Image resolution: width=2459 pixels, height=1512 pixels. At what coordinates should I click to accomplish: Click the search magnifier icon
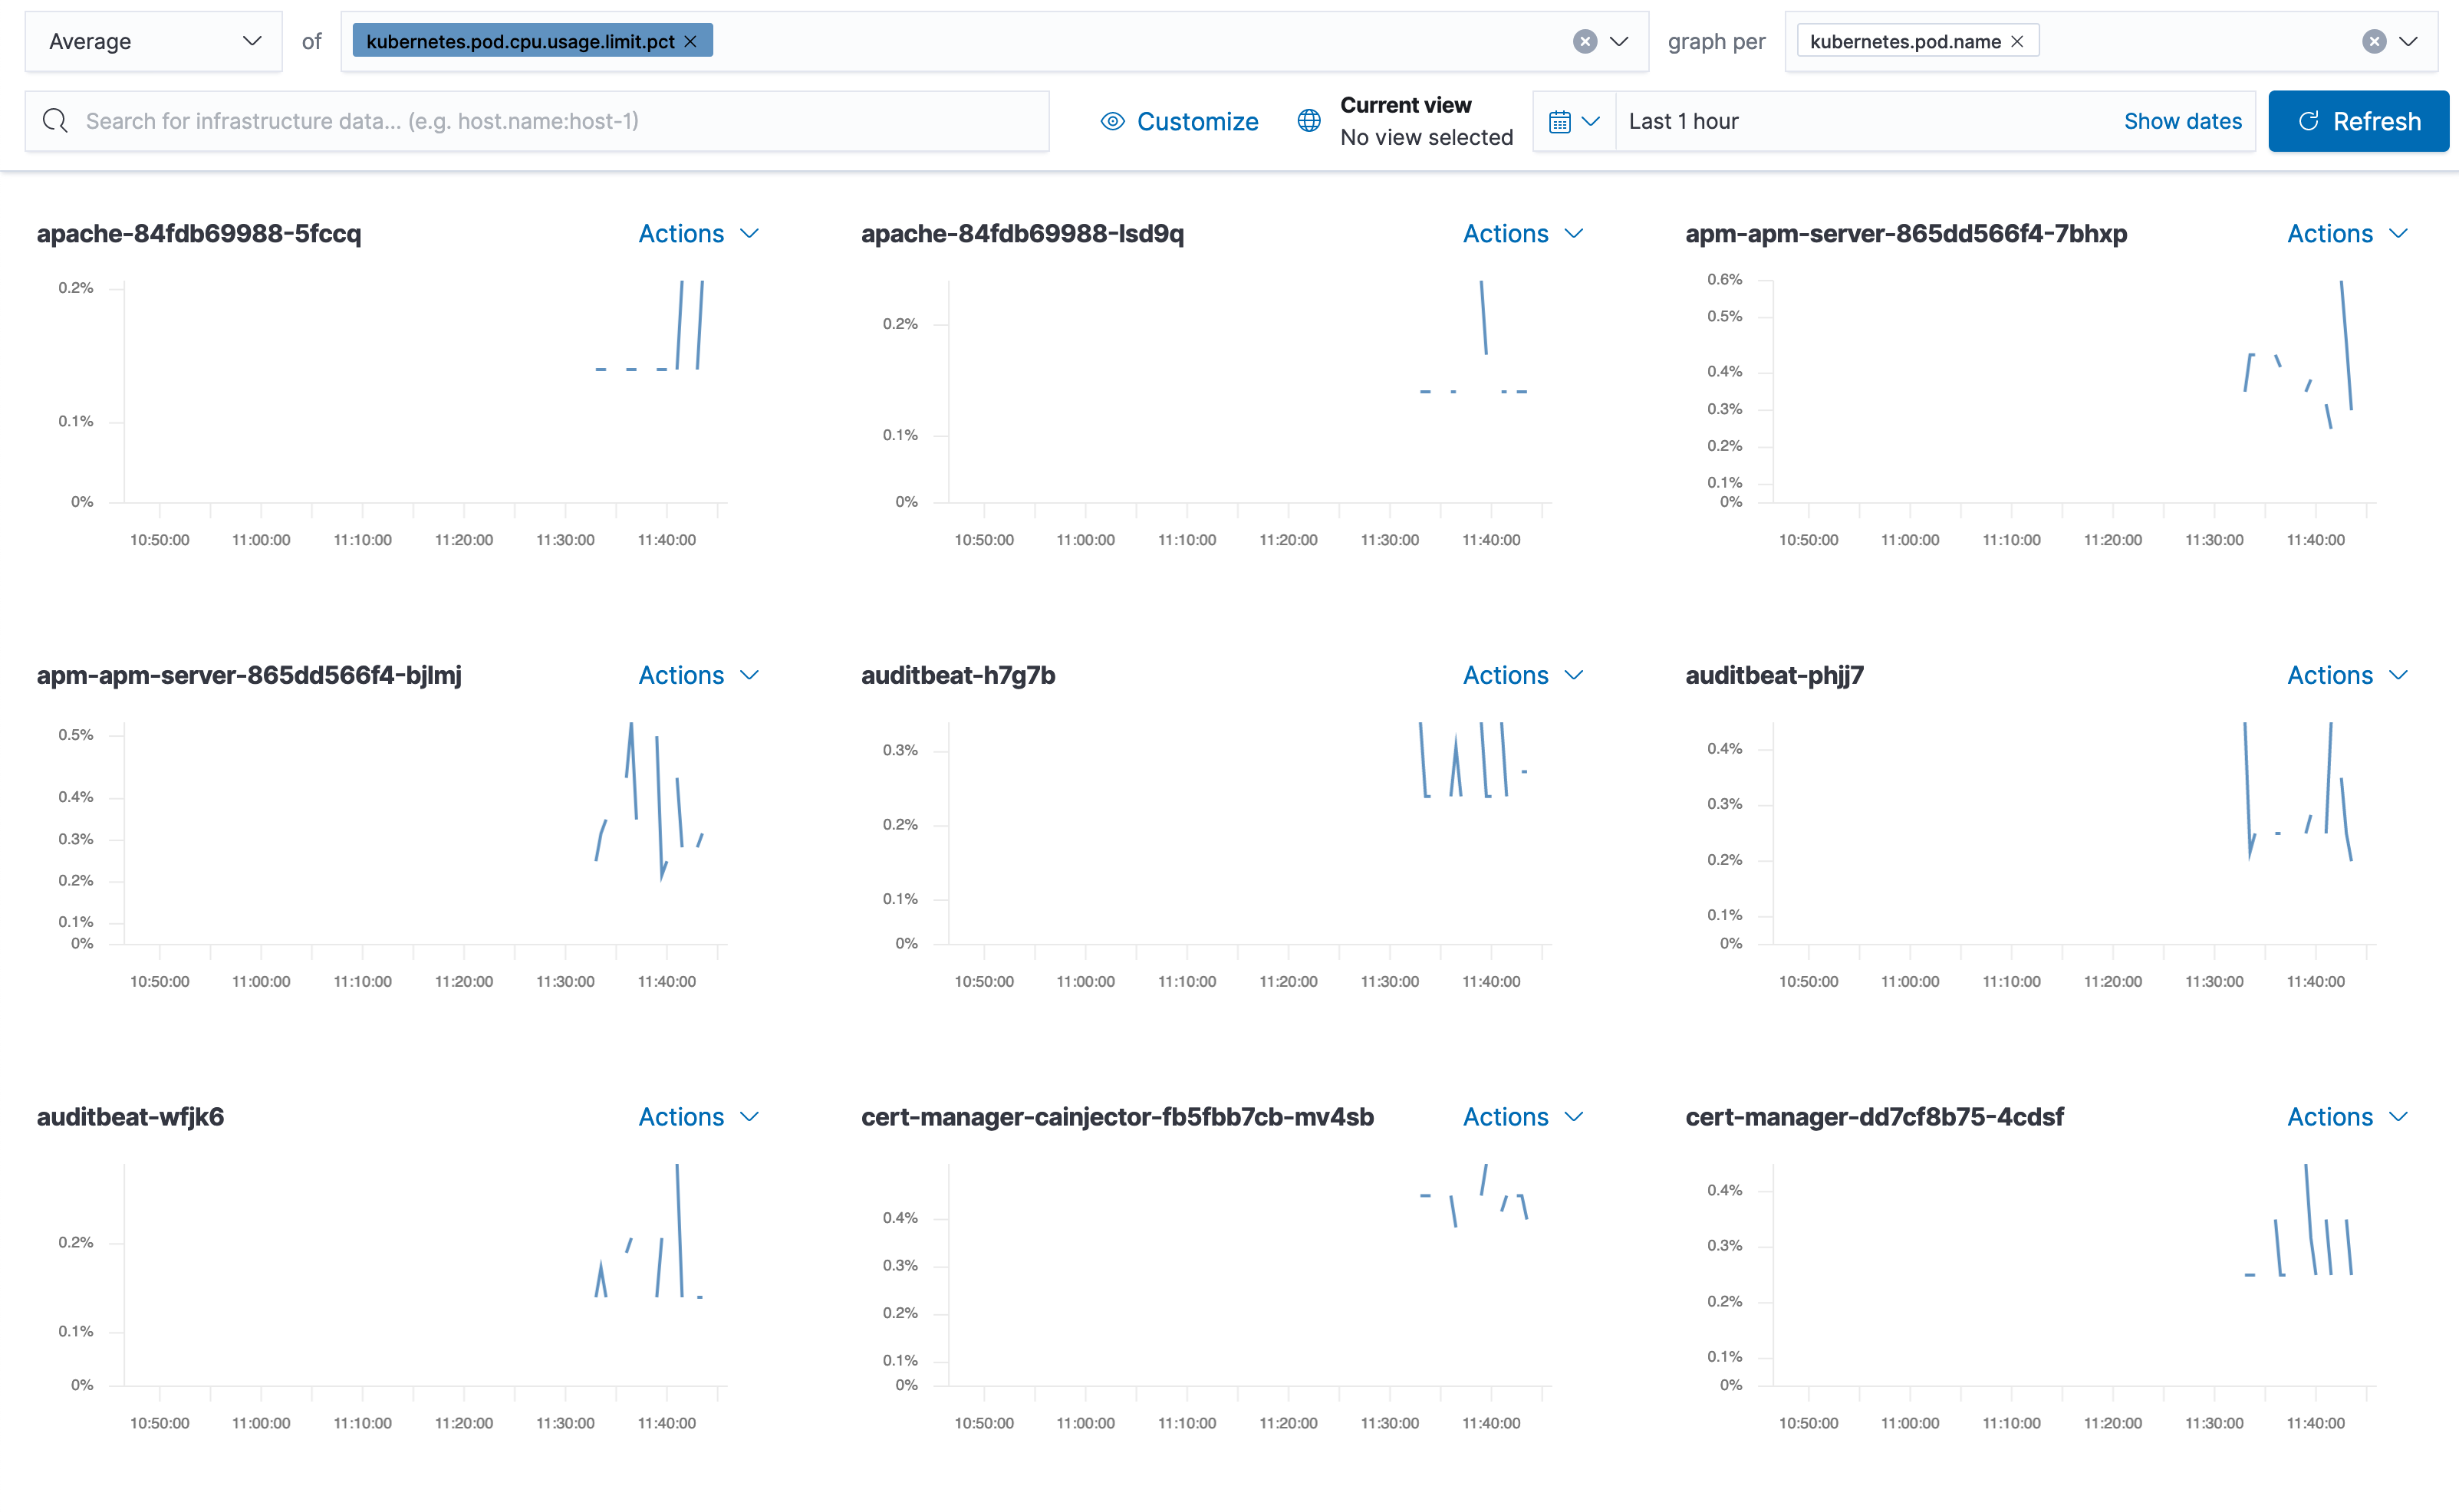click(x=55, y=120)
